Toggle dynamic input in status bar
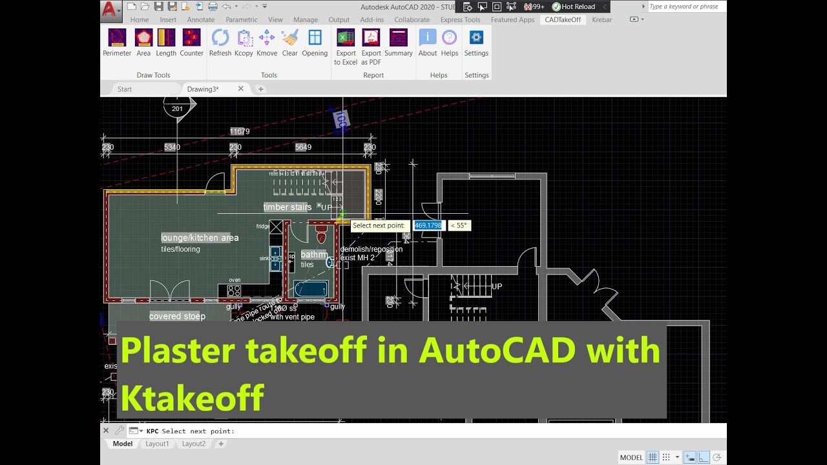Image resolution: width=827 pixels, height=465 pixels. click(x=690, y=457)
